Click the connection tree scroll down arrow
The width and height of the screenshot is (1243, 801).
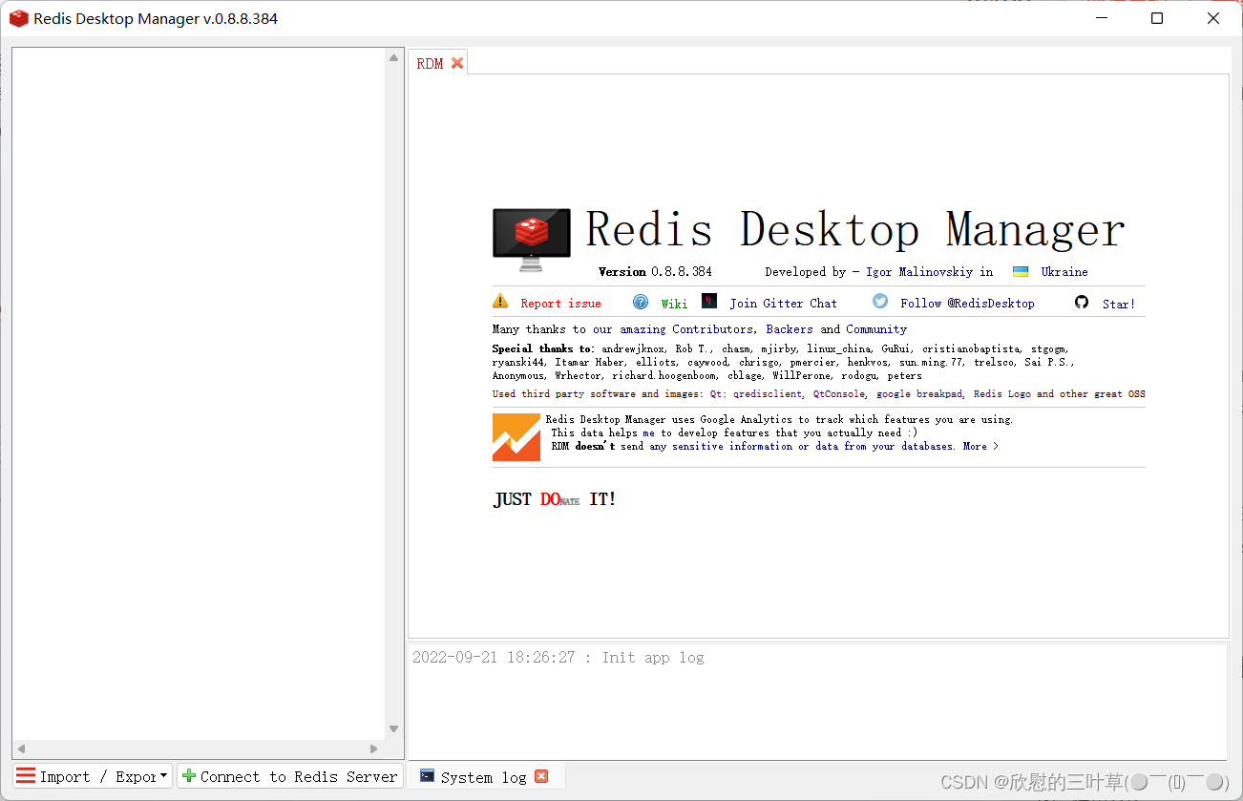pos(393,729)
